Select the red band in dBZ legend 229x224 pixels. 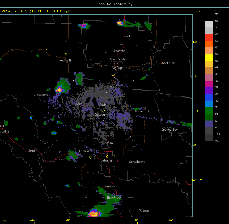(x=209, y=38)
